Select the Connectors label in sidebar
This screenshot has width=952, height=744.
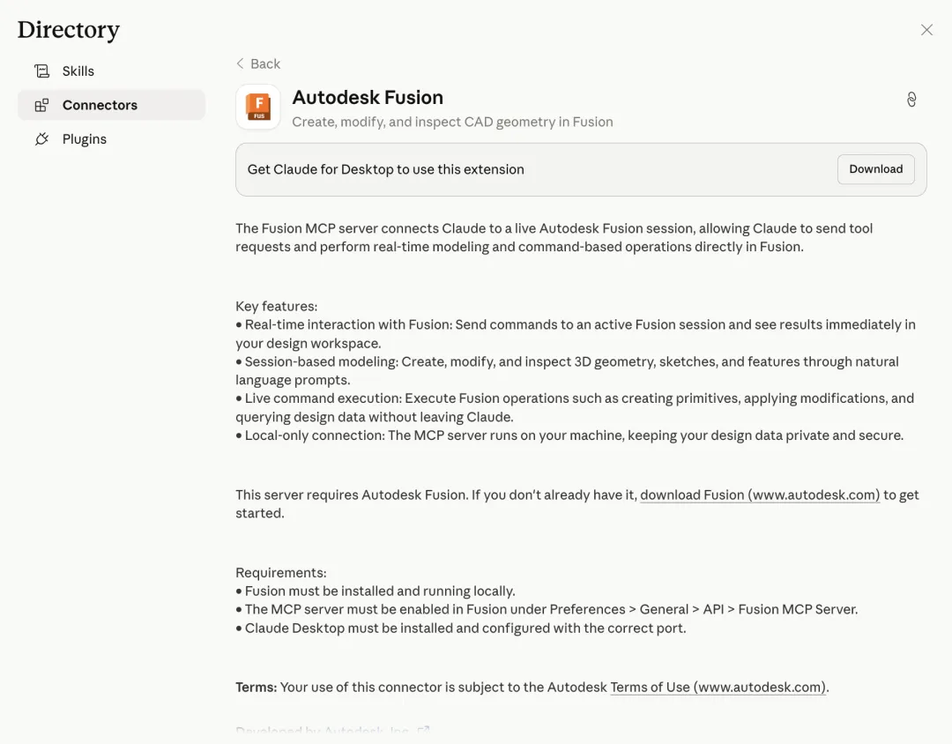[x=100, y=105]
